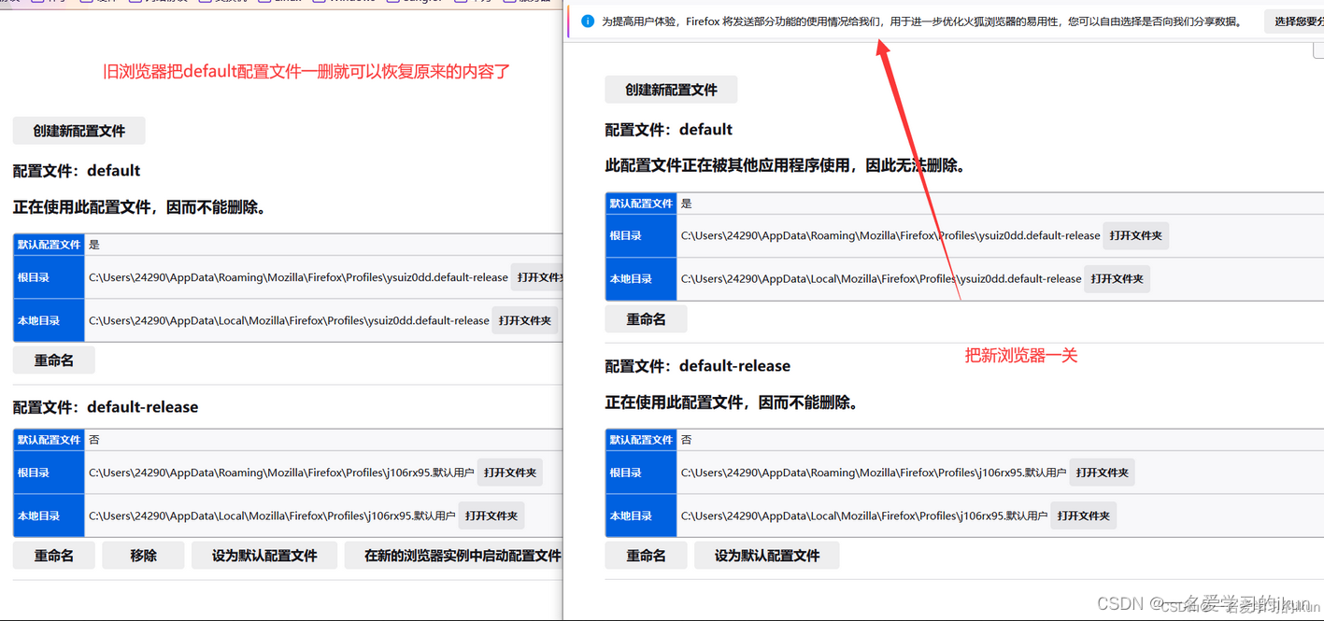Open folder for default-release 根目录 in right window

1103,473
